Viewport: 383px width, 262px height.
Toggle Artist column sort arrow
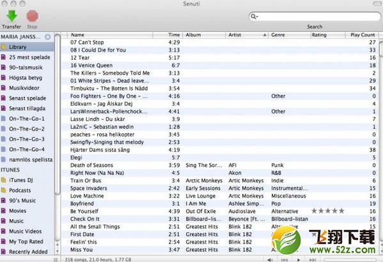[265, 35]
